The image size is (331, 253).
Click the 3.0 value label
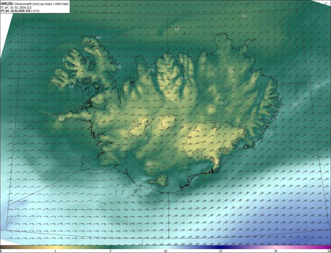point(231,71)
